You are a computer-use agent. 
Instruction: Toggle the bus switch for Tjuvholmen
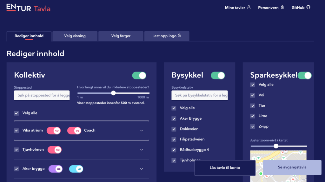(55, 150)
